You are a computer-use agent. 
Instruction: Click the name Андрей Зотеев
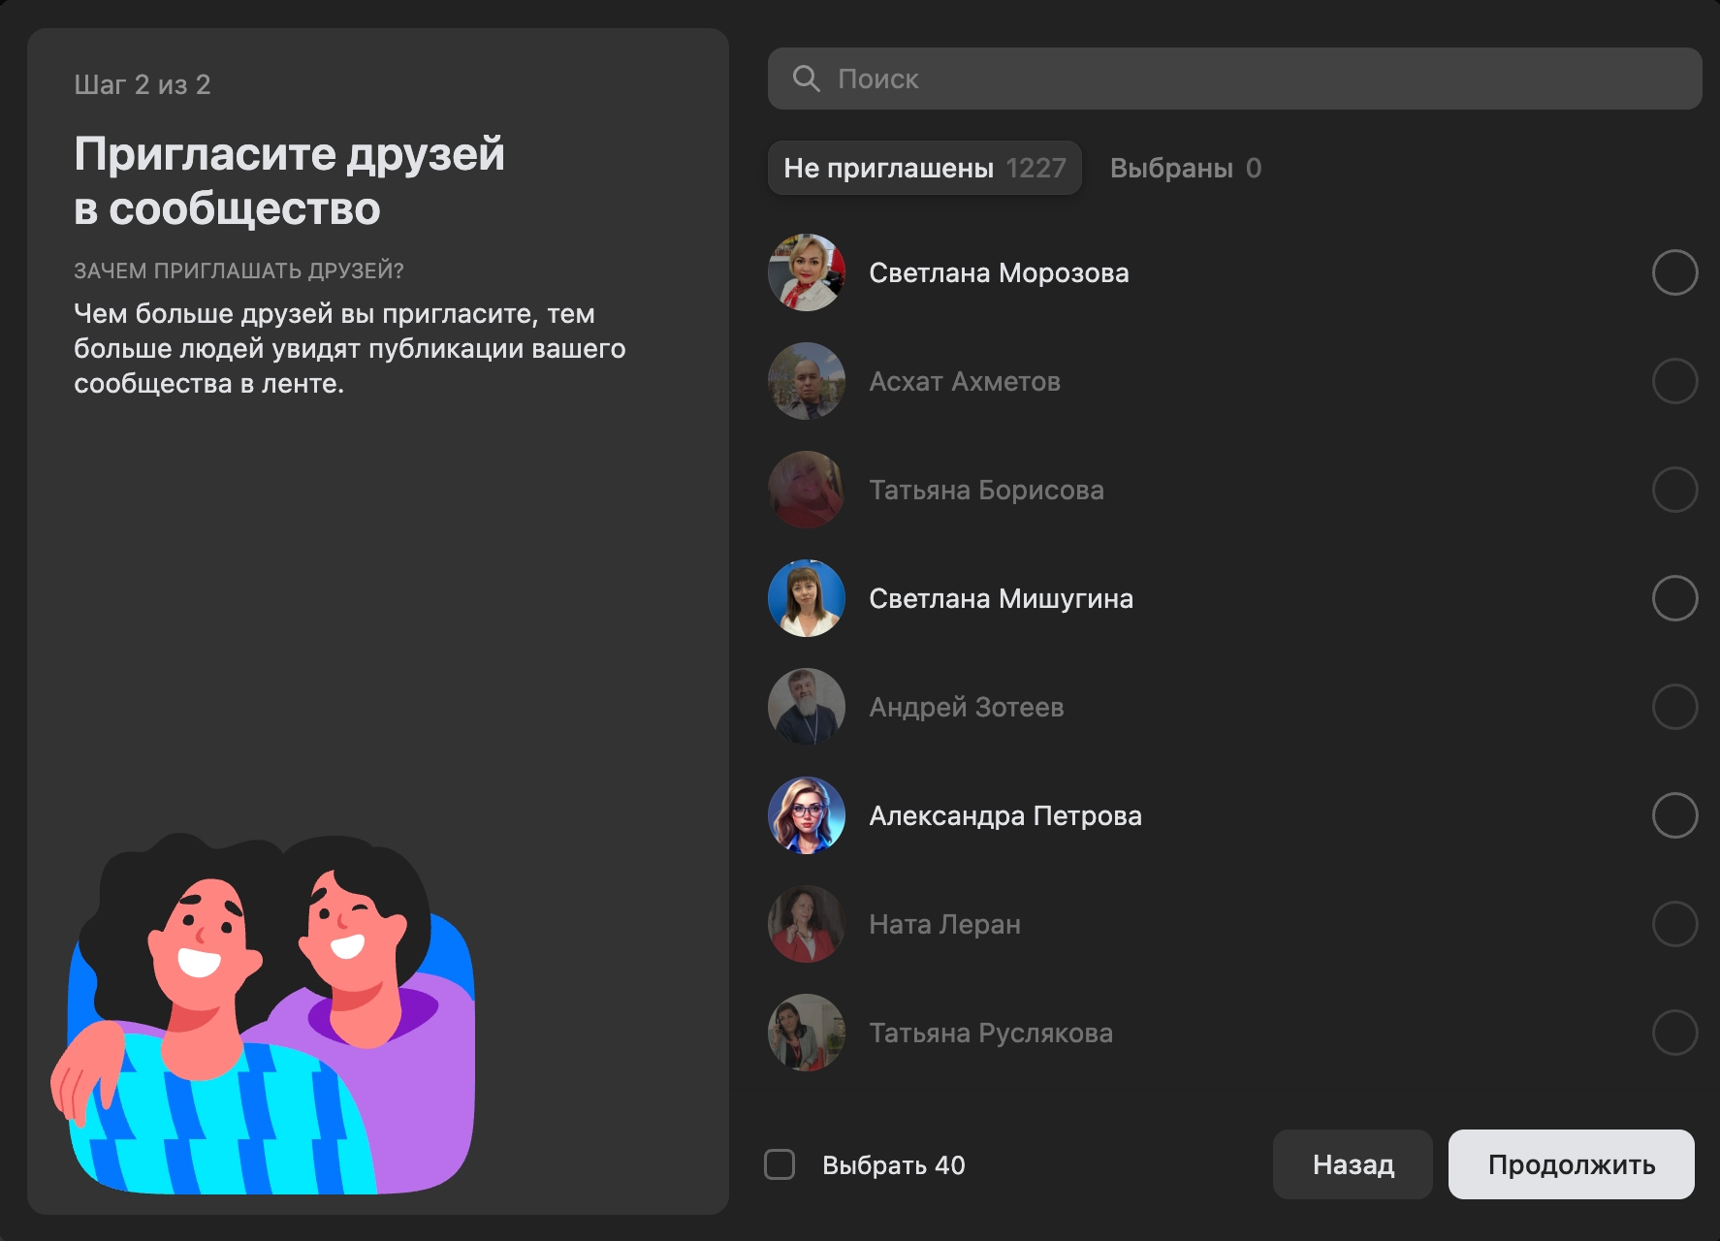967,708
